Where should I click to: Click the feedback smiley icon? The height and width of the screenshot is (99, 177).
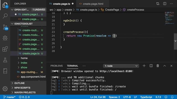166,97
